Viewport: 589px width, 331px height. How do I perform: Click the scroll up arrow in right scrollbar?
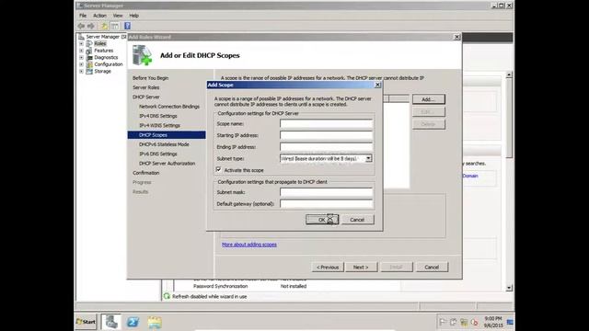click(509, 75)
